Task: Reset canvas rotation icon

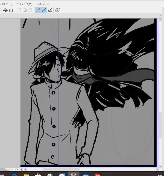Action: 22,169
